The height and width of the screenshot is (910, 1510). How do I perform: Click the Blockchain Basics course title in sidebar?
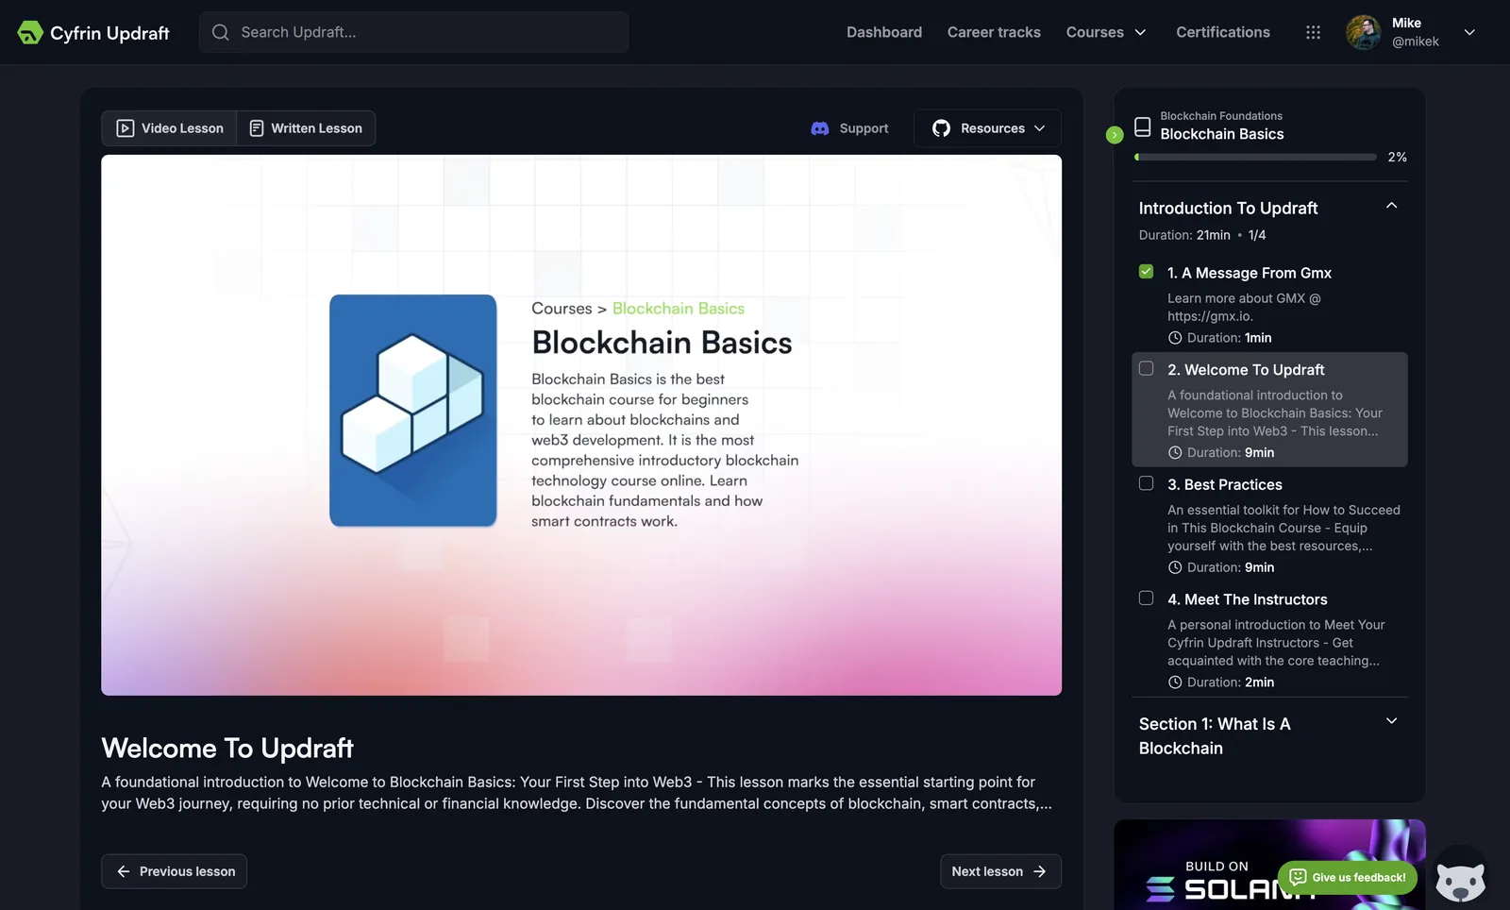coord(1221,134)
